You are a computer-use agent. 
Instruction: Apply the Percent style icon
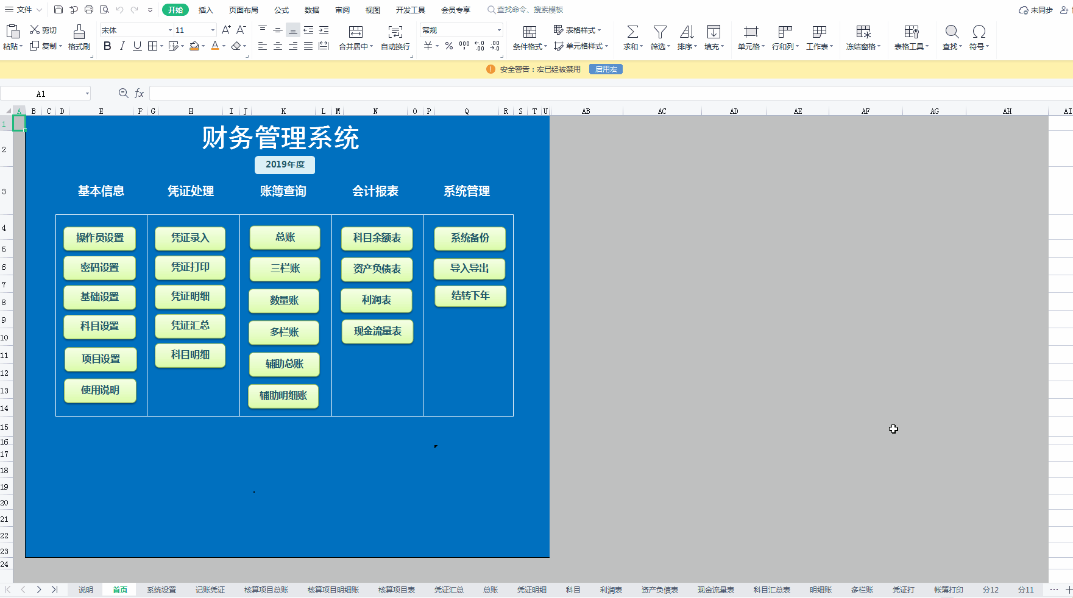448,45
